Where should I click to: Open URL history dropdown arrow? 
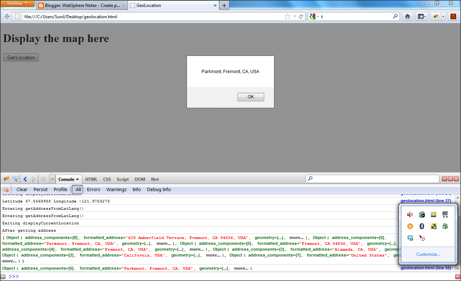295,16
